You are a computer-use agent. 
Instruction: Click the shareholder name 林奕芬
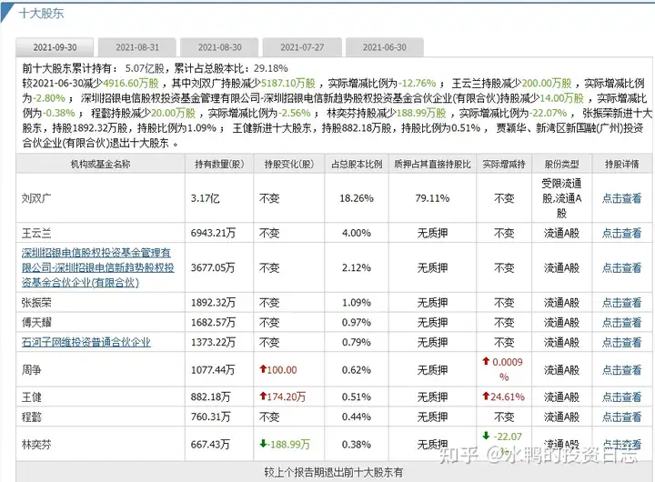pyautogui.click(x=36, y=445)
